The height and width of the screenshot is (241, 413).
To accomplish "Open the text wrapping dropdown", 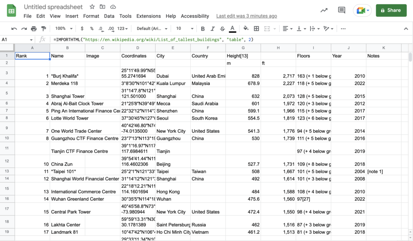I will [x=315, y=29].
